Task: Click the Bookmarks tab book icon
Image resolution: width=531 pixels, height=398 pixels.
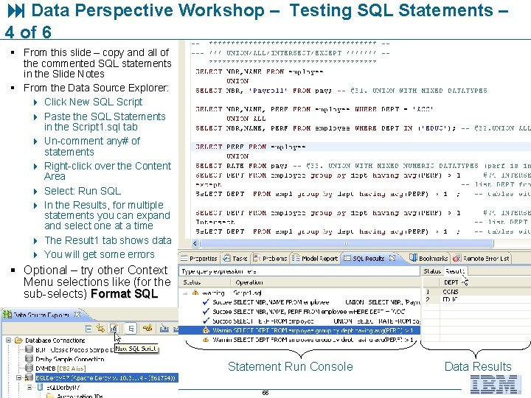Action: click(413, 258)
